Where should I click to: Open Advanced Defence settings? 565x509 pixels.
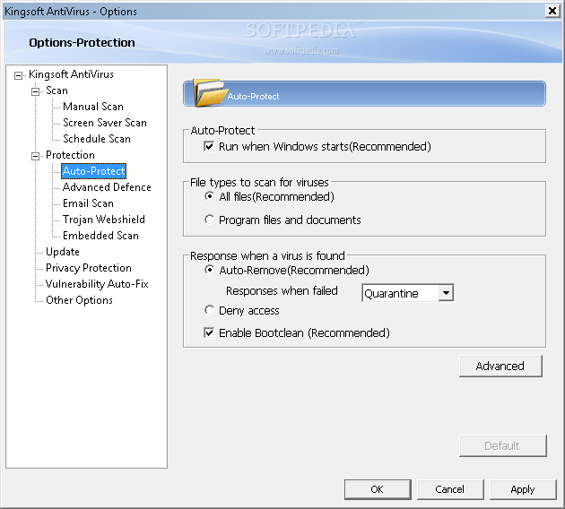pyautogui.click(x=107, y=187)
